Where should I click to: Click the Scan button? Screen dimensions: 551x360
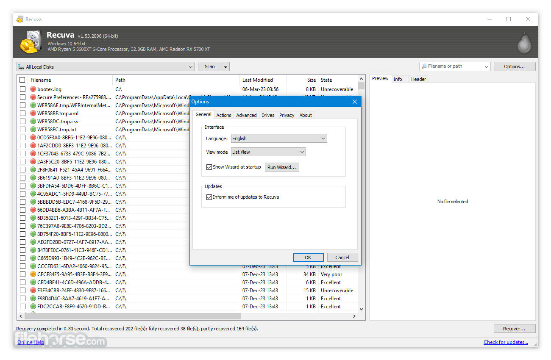210,67
